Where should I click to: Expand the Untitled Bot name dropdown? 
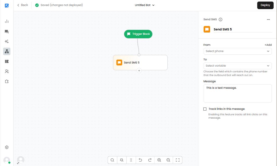click(x=145, y=5)
